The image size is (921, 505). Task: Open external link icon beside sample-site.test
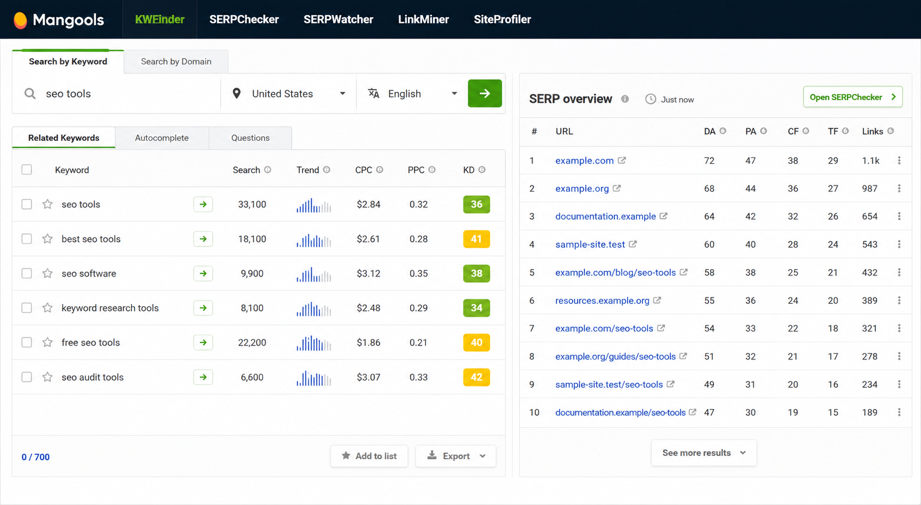click(633, 244)
